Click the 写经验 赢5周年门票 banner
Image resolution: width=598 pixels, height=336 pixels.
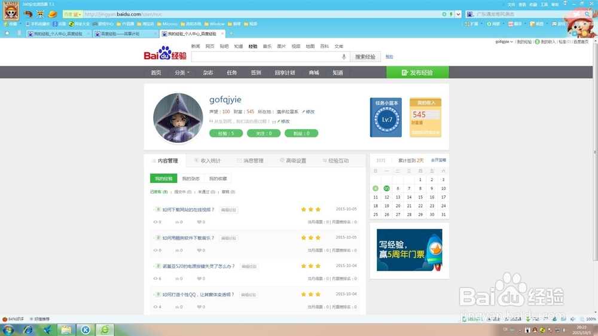point(409,250)
